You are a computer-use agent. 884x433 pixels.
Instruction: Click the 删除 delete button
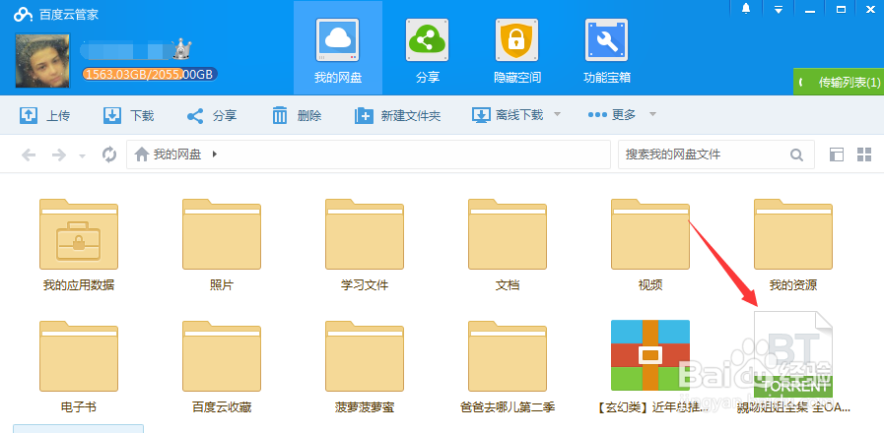point(297,116)
